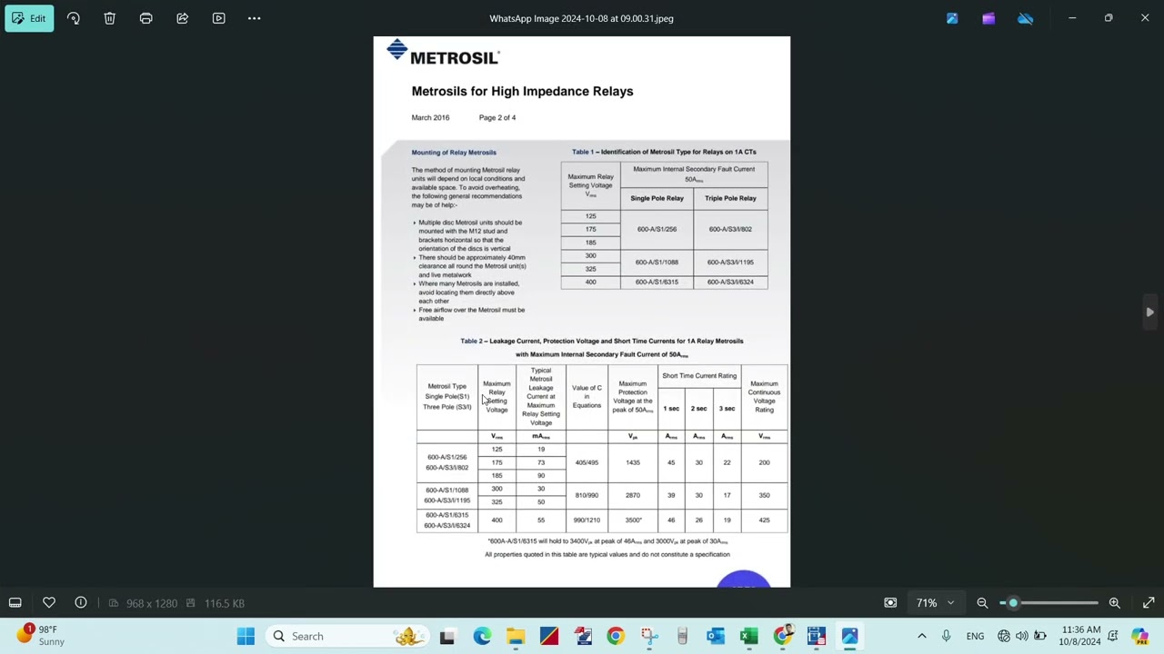Click the fit-to-window zoom icon
1164x654 pixels.
890,603
